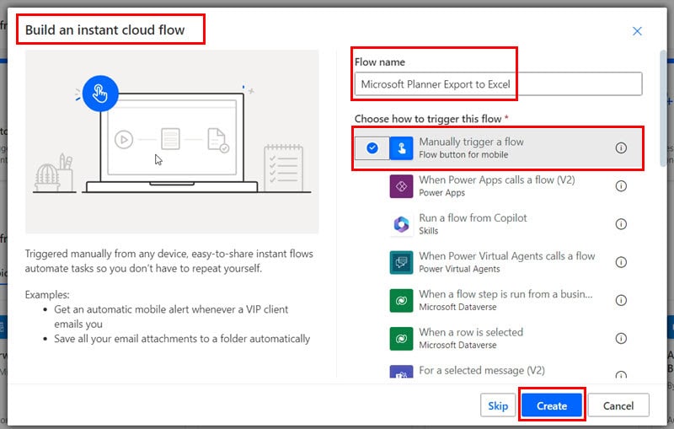Click the Manually trigger a flow label

[471, 142]
